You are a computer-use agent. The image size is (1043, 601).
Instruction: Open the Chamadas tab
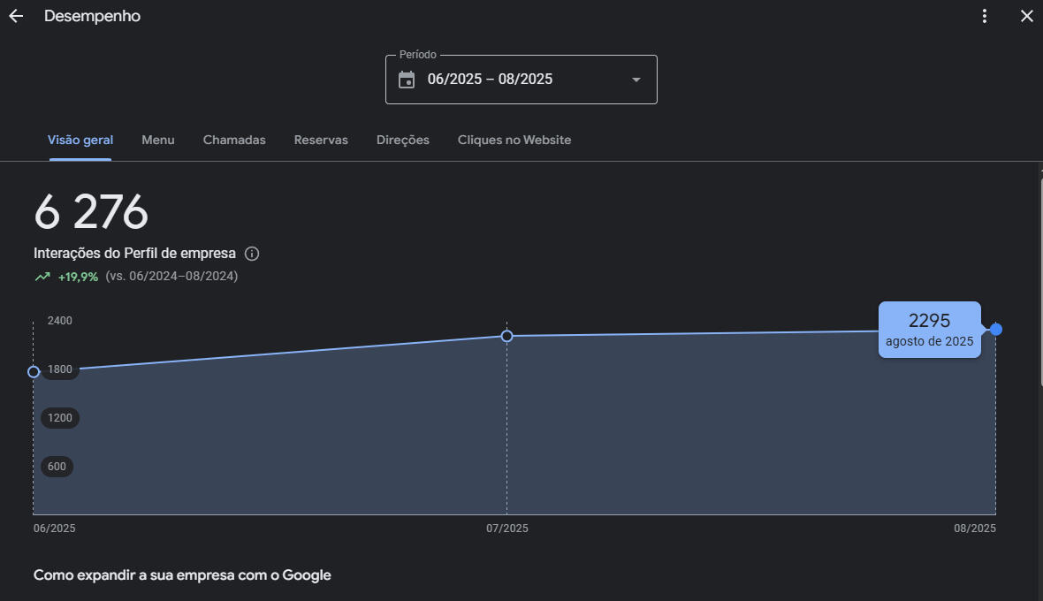[x=234, y=140]
